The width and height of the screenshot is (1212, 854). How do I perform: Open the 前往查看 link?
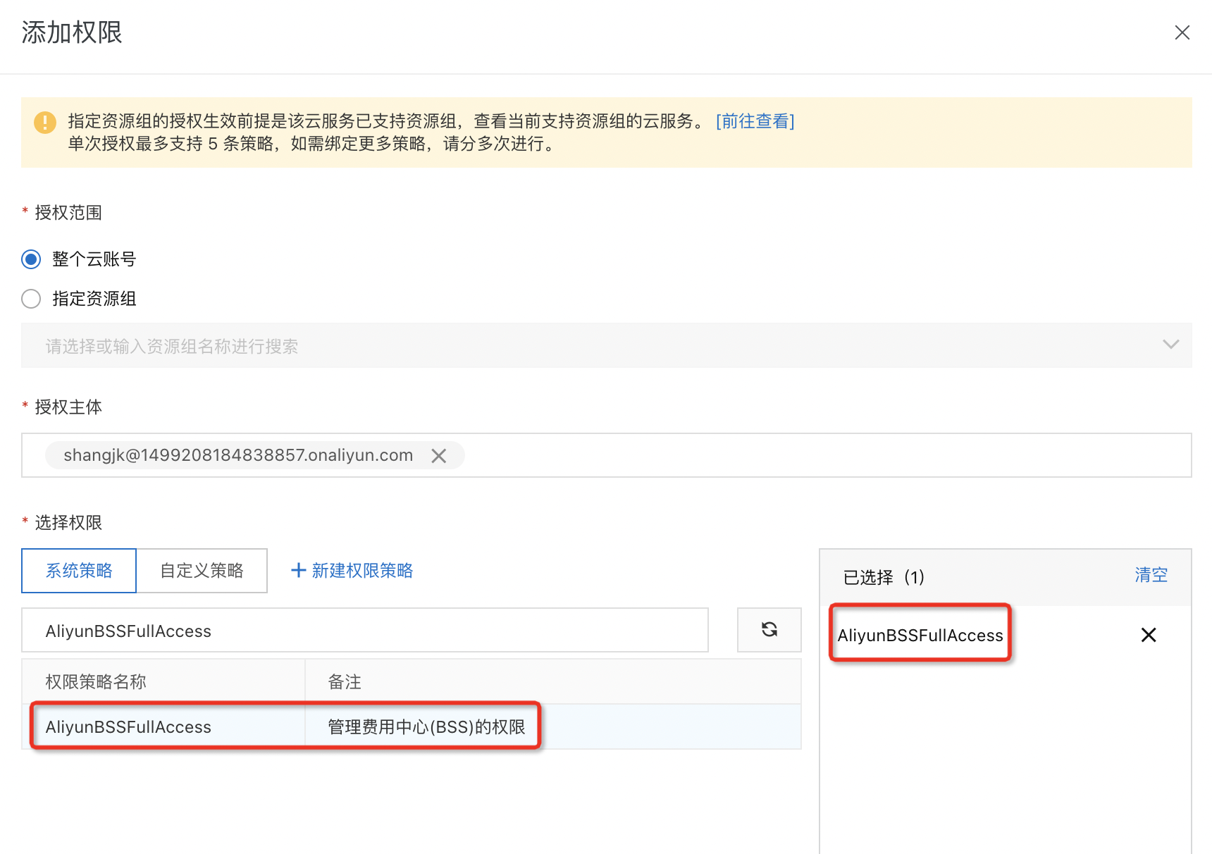(755, 121)
